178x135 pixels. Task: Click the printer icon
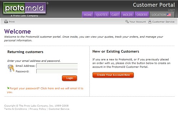click(6, 22)
